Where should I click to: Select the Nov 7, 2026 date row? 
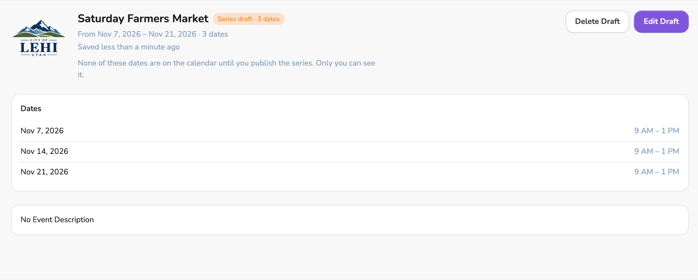click(x=350, y=131)
